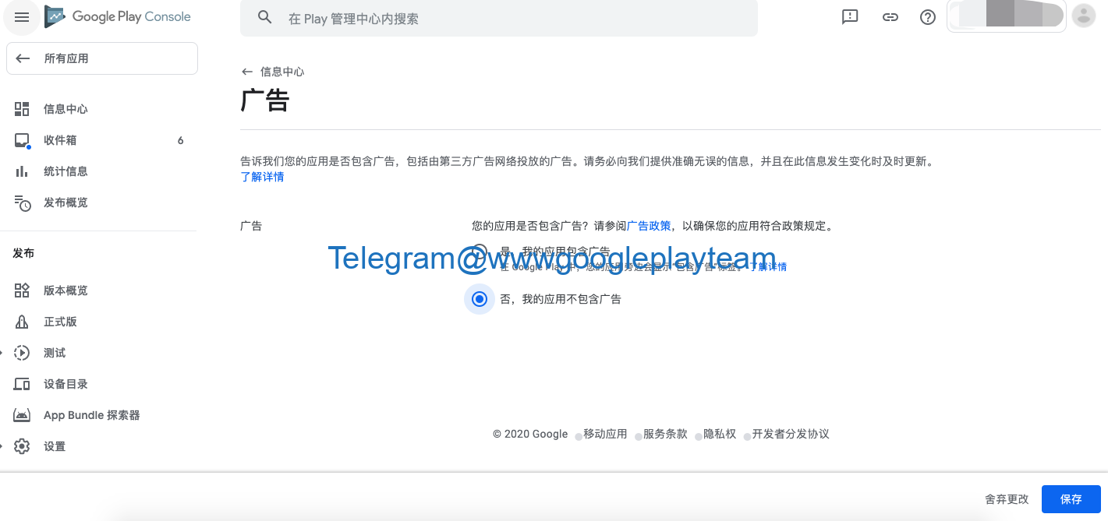Screen dimensions: 1108x521
Task: Focus the Play 管理中心 search field
Action: click(499, 18)
